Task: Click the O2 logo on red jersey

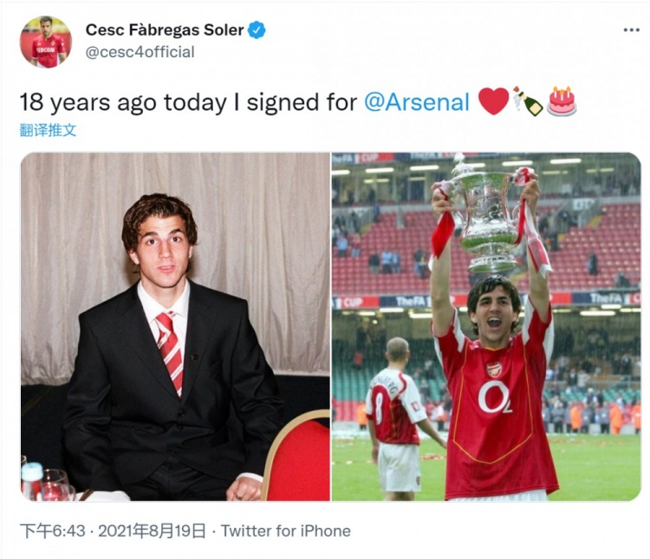Action: [x=495, y=397]
